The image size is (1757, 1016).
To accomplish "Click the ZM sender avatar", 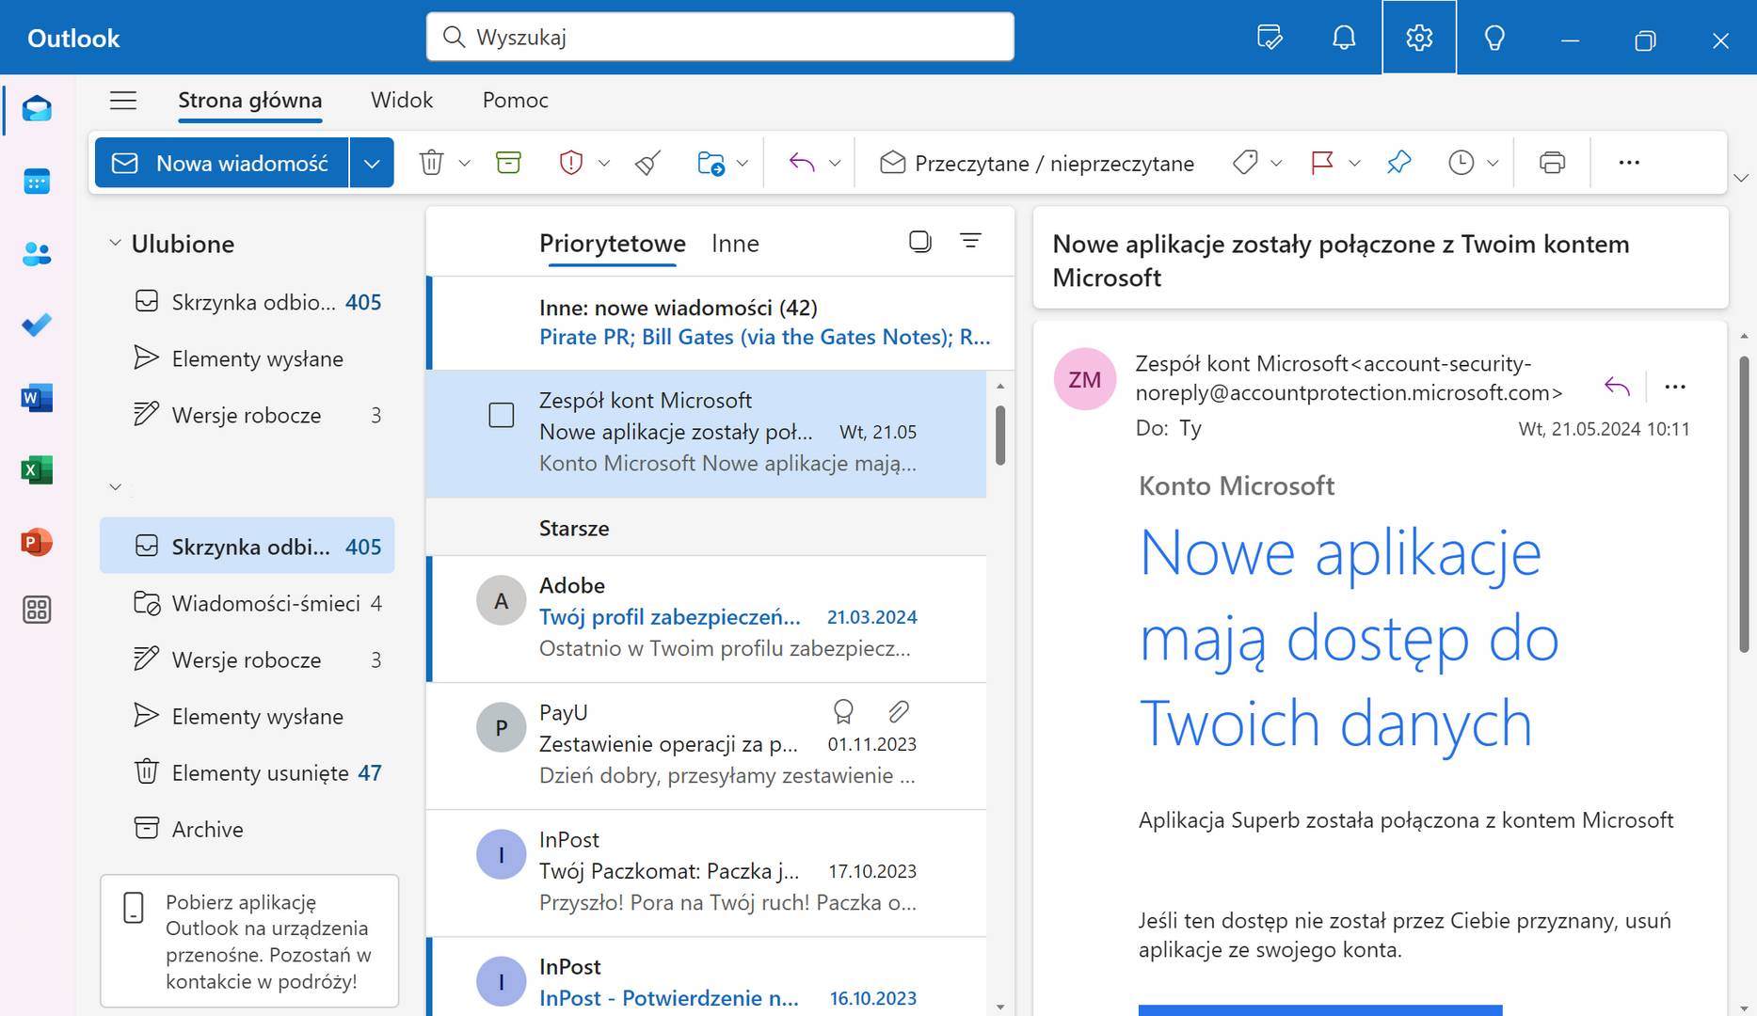I will coord(1085,379).
